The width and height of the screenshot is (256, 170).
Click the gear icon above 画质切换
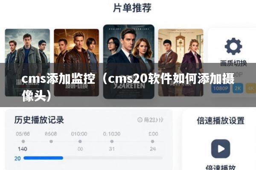pyautogui.click(x=233, y=46)
